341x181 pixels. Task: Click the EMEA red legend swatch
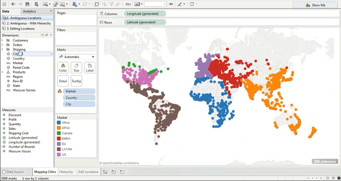click(x=59, y=138)
